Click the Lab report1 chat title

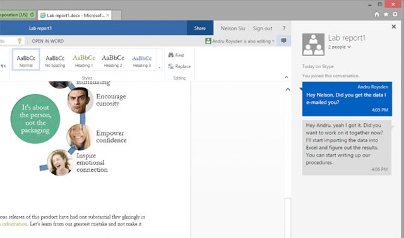pyautogui.click(x=347, y=38)
